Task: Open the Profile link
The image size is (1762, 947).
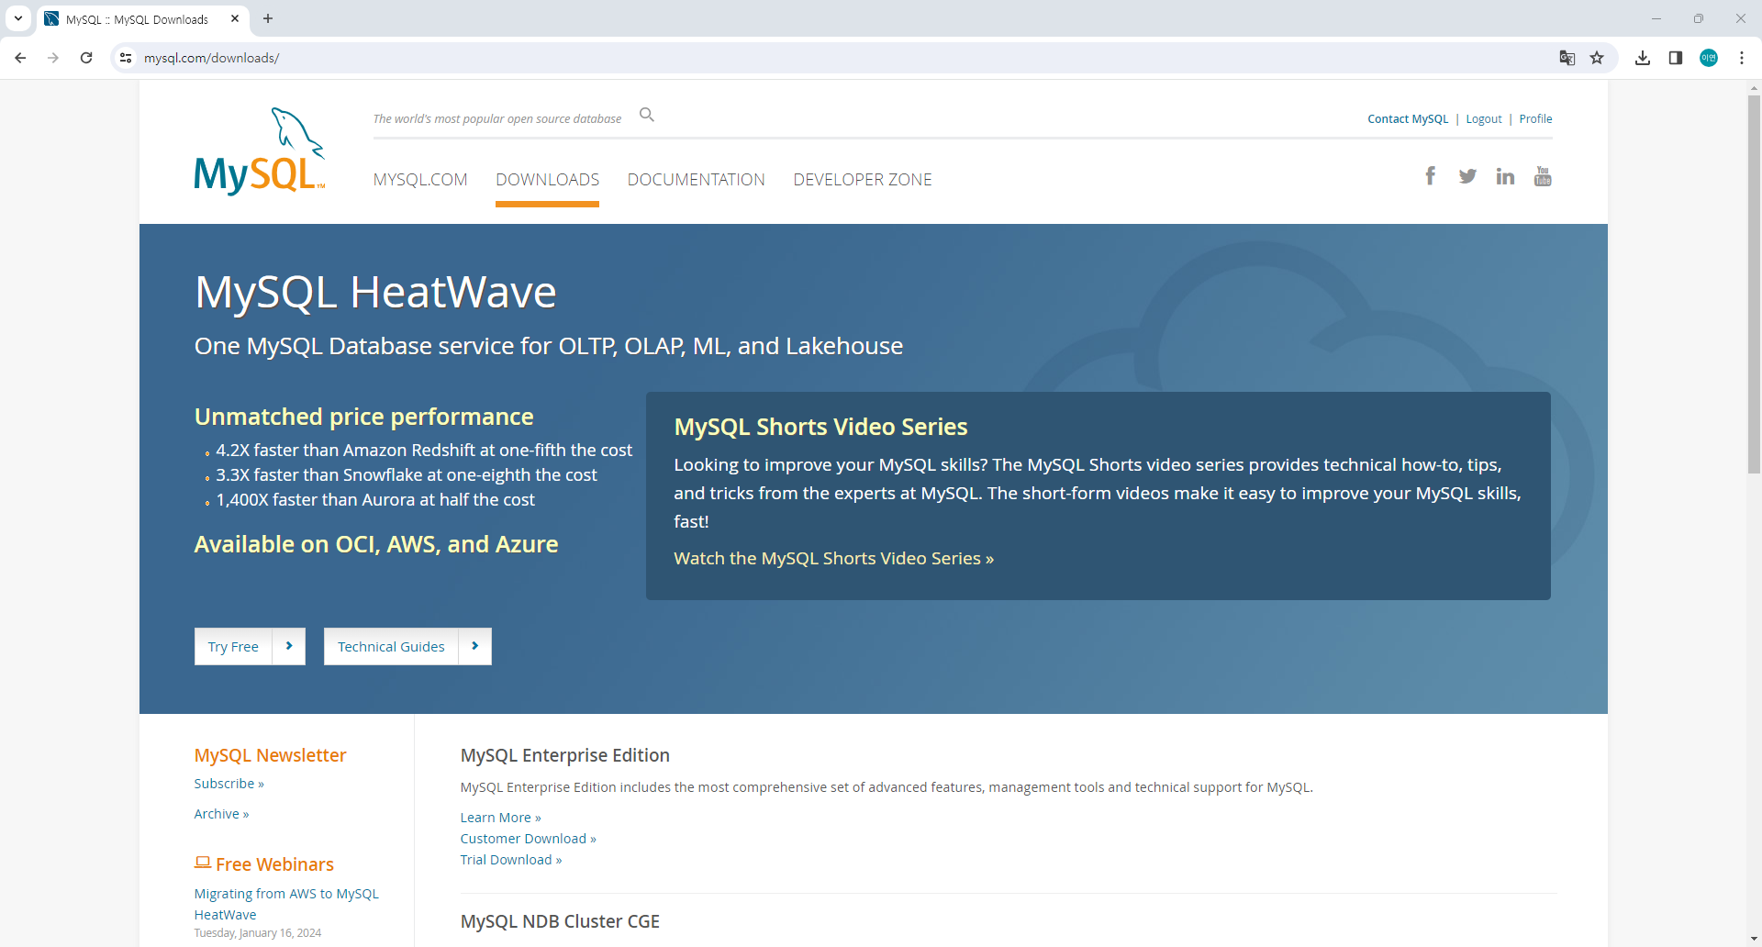Action: pos(1535,119)
